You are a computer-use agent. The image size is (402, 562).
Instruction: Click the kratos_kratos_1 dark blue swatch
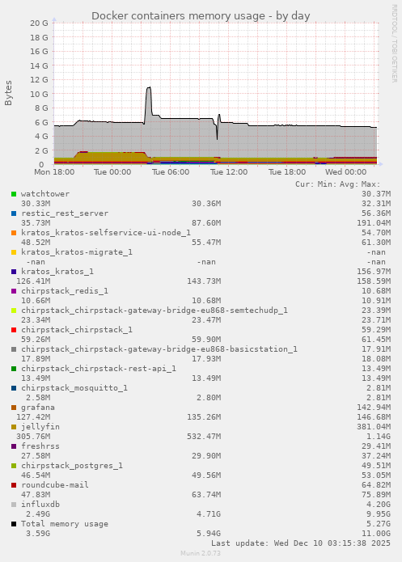tap(14, 272)
